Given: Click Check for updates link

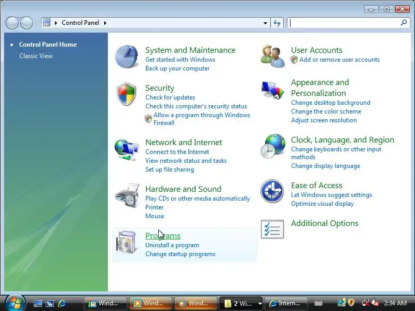Looking at the screenshot, I should tap(170, 97).
